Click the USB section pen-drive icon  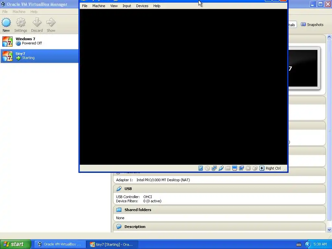[x=119, y=189]
